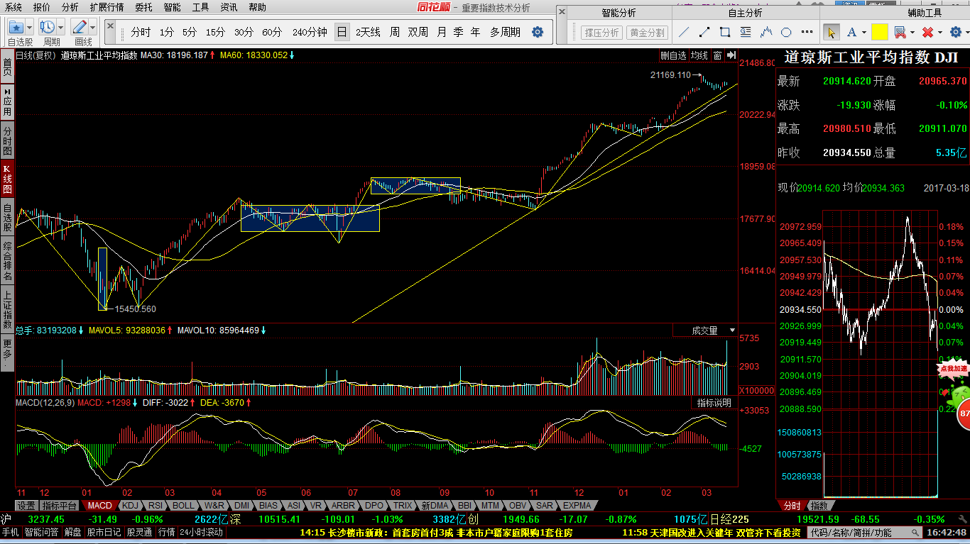Image resolution: width=970 pixels, height=544 pixels.
Task: Switch chart period to 30分
Action: 244,32
